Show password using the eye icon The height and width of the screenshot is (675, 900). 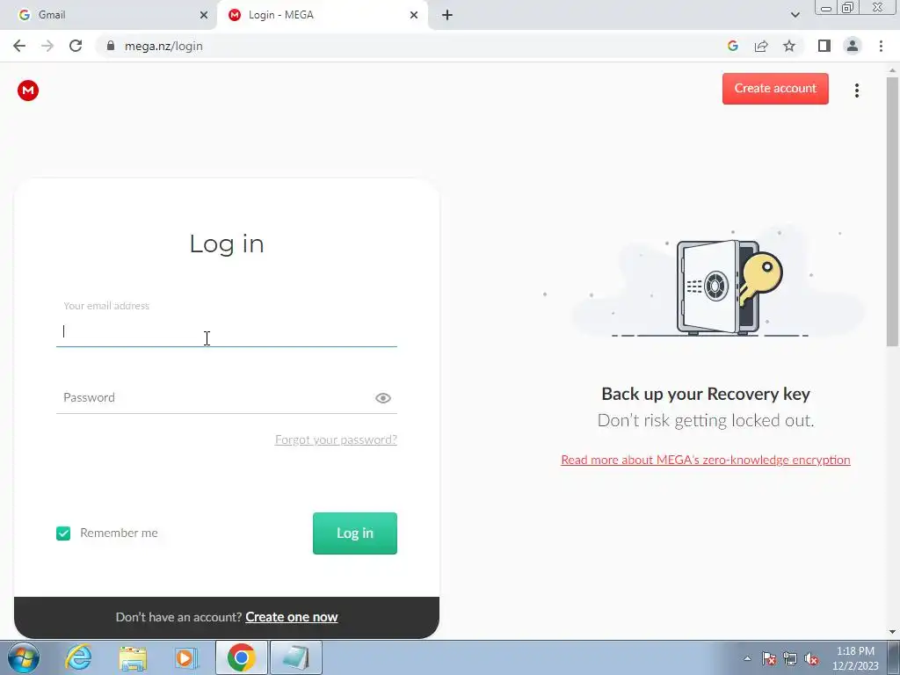383,398
